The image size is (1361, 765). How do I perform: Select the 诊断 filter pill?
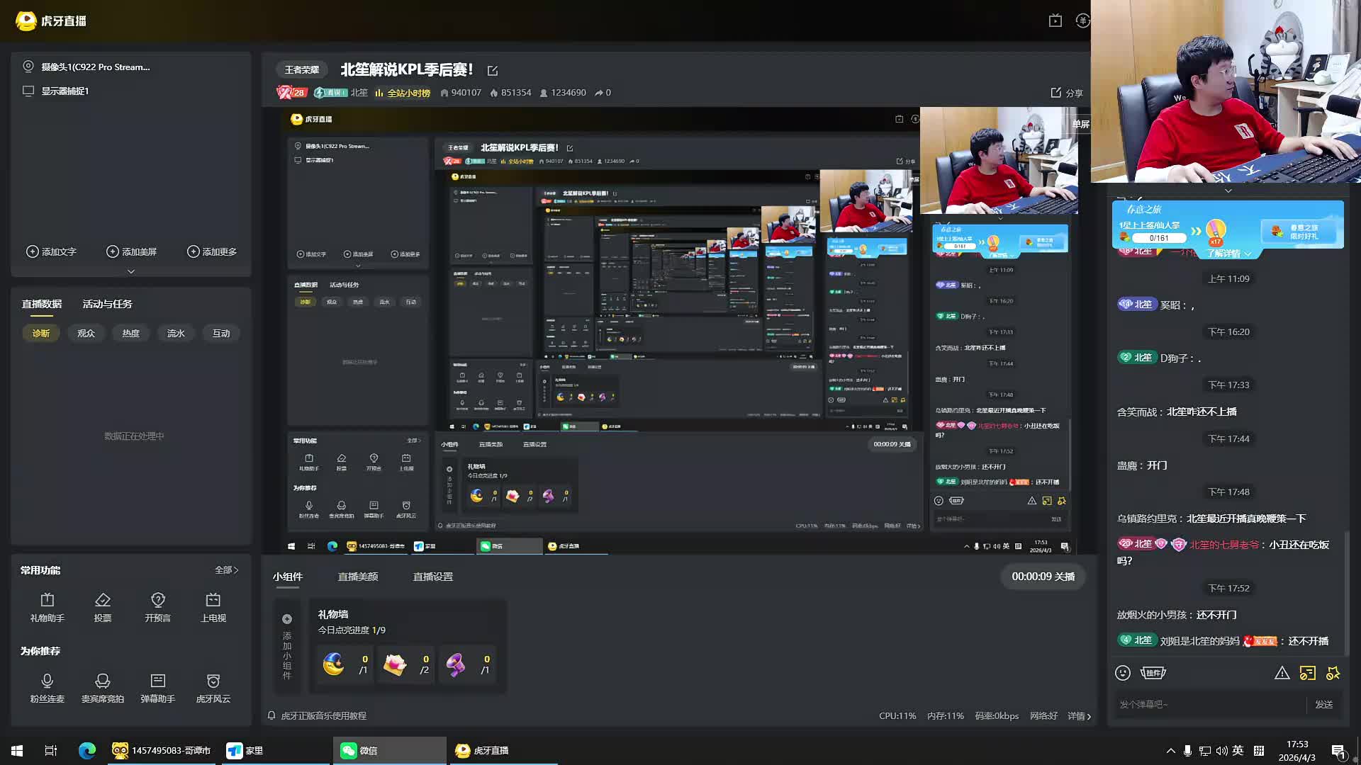click(x=41, y=333)
